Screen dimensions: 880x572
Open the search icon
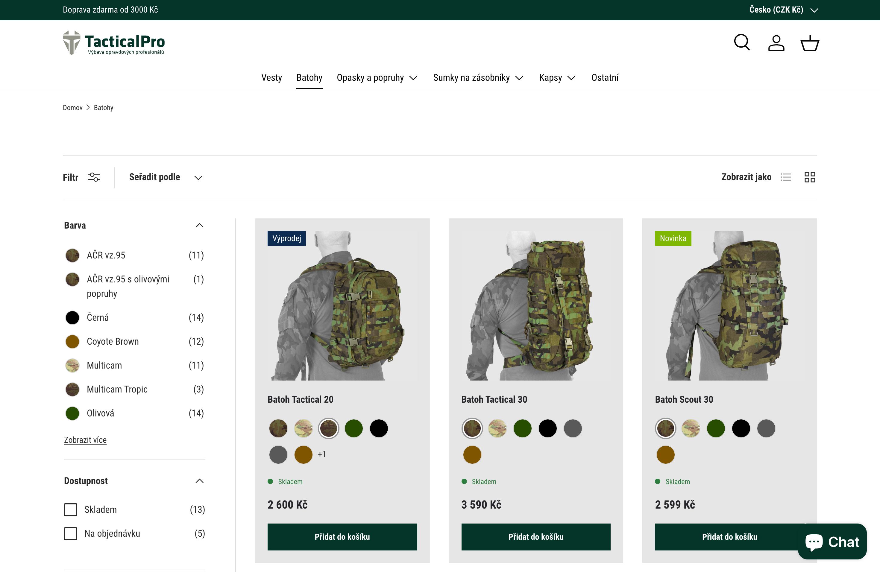tap(742, 42)
